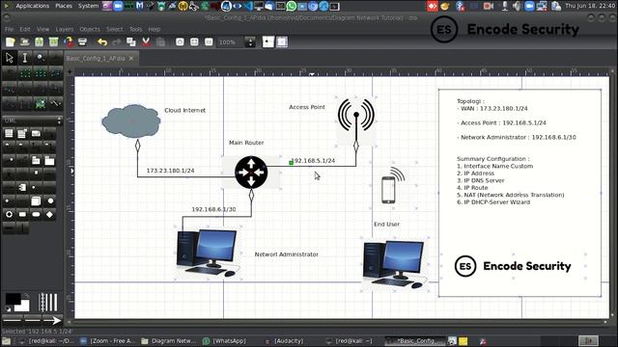
Task: Click the Copy icon in toolbar
Action: tap(131, 42)
